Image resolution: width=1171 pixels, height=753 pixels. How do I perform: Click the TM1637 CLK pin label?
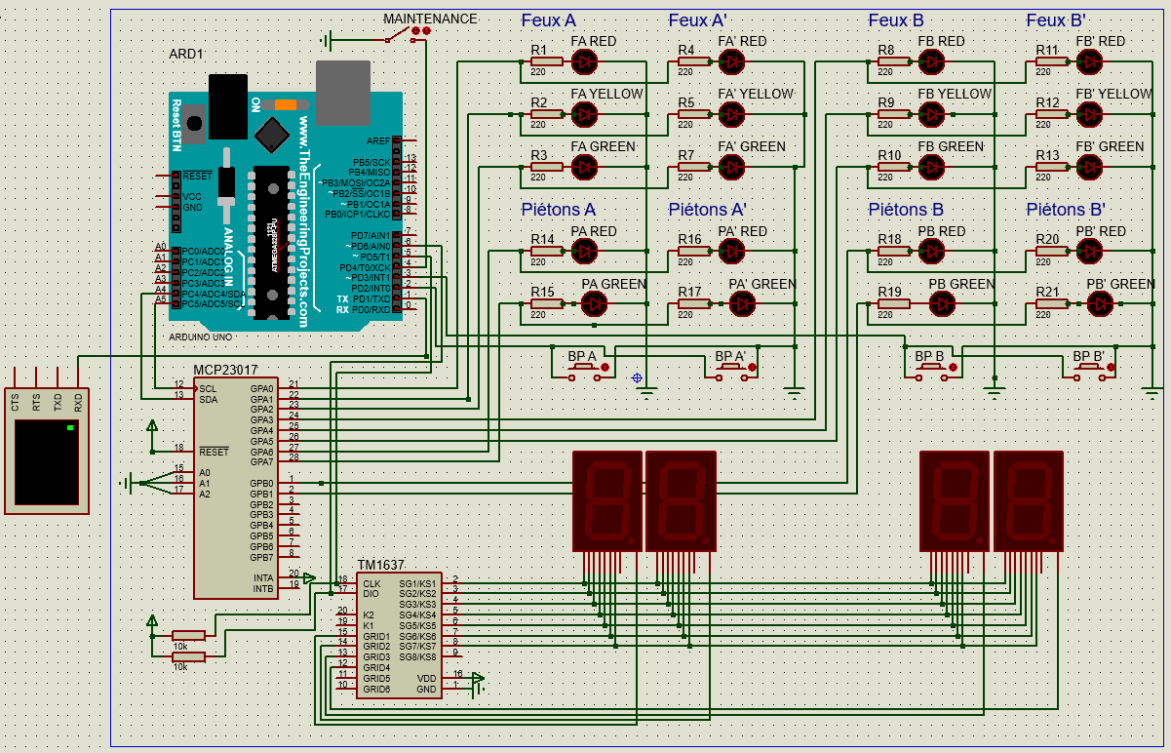(x=371, y=583)
